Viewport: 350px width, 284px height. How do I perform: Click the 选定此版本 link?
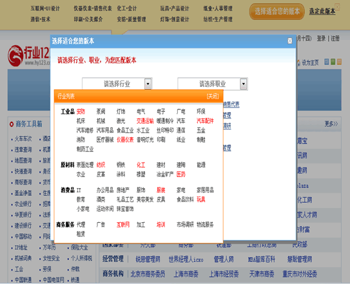point(322,12)
